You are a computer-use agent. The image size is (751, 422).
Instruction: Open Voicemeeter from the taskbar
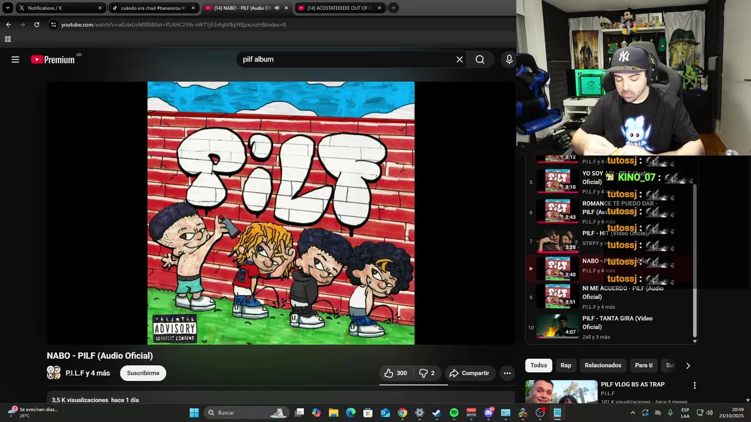[x=471, y=413]
